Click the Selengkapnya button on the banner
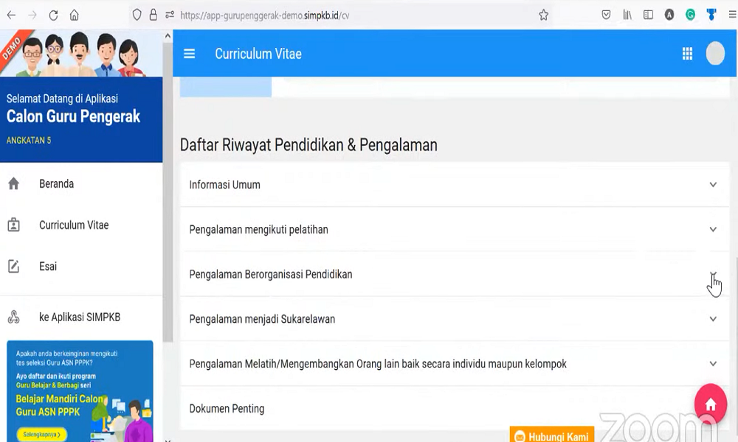Viewport: 738px width, 442px height. 41,434
